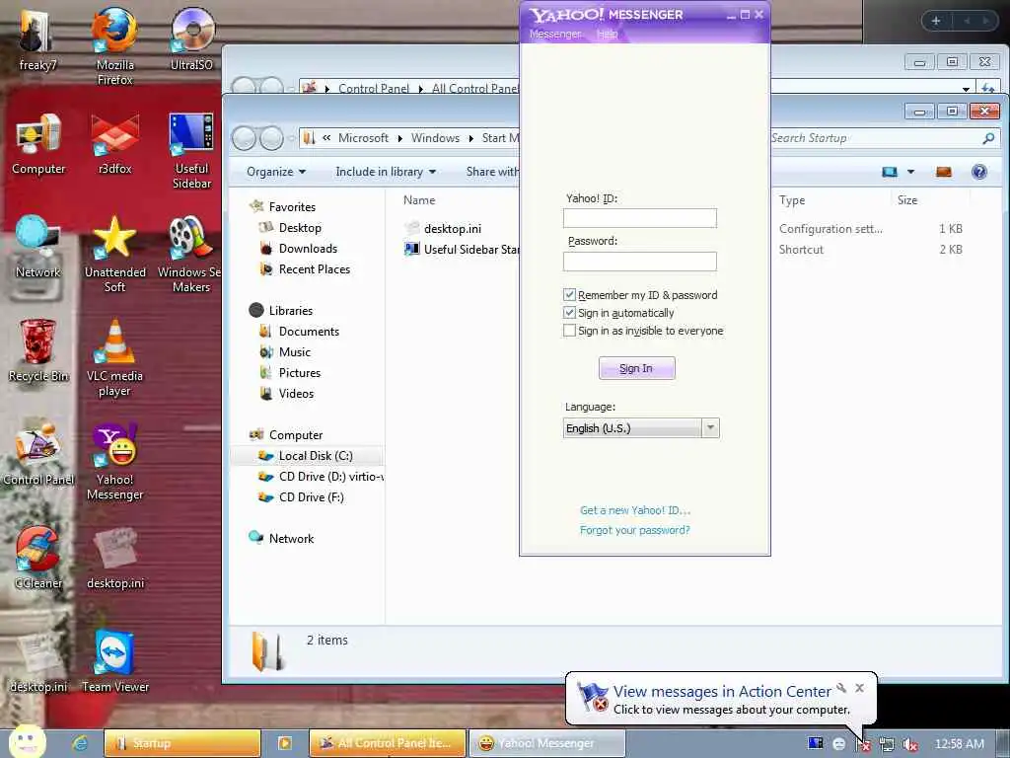Click the Search Startup box

883,138
